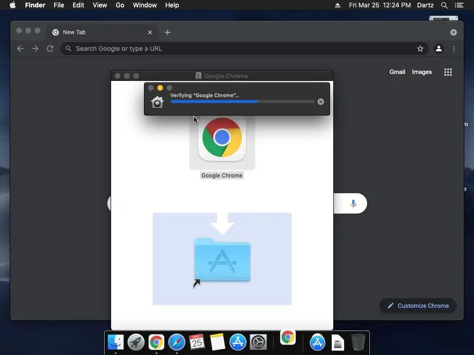Image resolution: width=474 pixels, height=355 pixels.
Task: Click the Google Chrome label under the icon
Action: (x=222, y=175)
